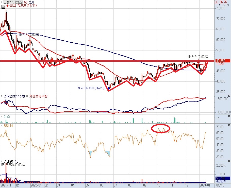Image resolution: width=231 pixels, height=188 pixels.
Task: Open the data table grid icon
Action: (x=3, y=7)
